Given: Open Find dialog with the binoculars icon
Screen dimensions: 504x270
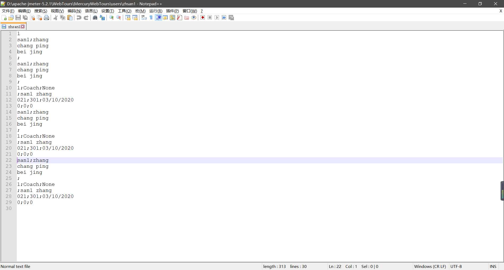Looking at the screenshot, I should 95,18.
